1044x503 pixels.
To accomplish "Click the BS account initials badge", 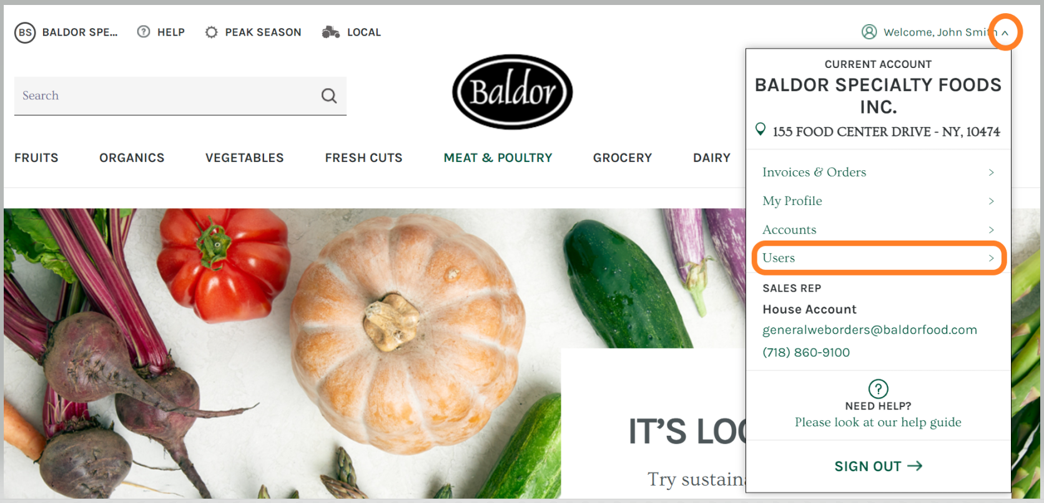I will click(x=25, y=32).
